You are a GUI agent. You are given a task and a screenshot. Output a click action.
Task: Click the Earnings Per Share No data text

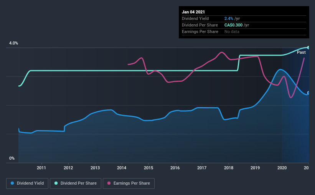(232, 31)
